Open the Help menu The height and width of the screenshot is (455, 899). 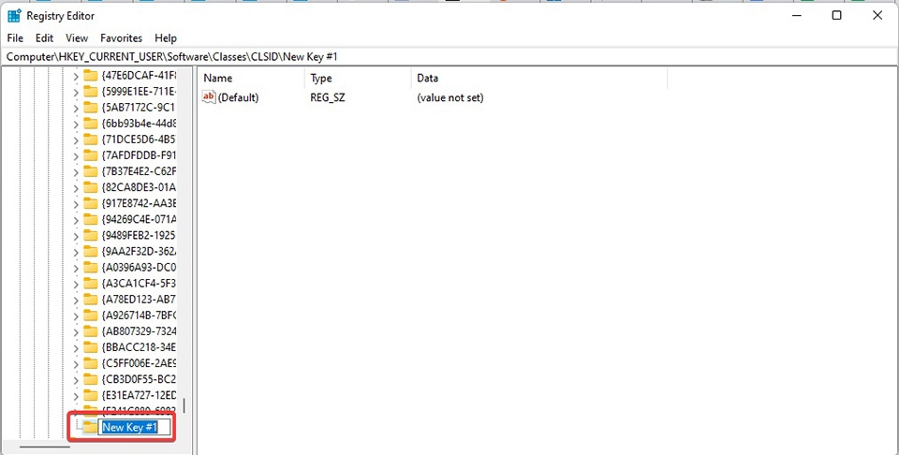coord(166,37)
